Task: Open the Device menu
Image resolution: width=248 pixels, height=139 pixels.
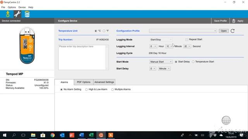Action: tap(22, 7)
